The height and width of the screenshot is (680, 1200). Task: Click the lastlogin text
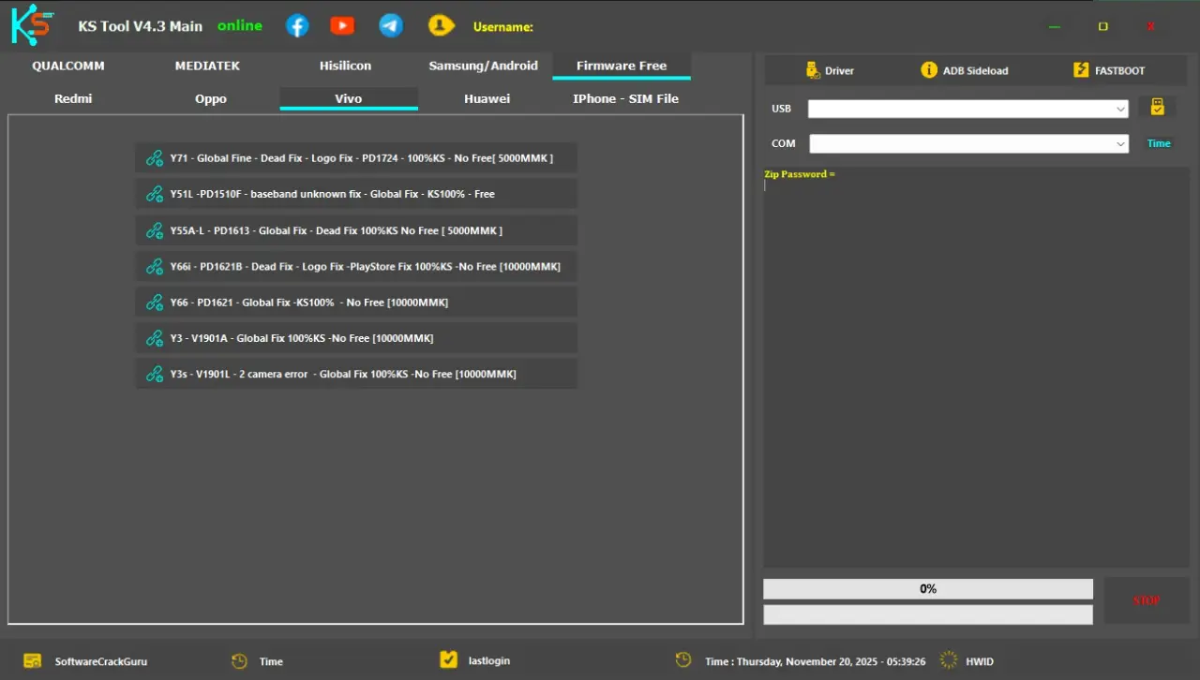pos(489,661)
